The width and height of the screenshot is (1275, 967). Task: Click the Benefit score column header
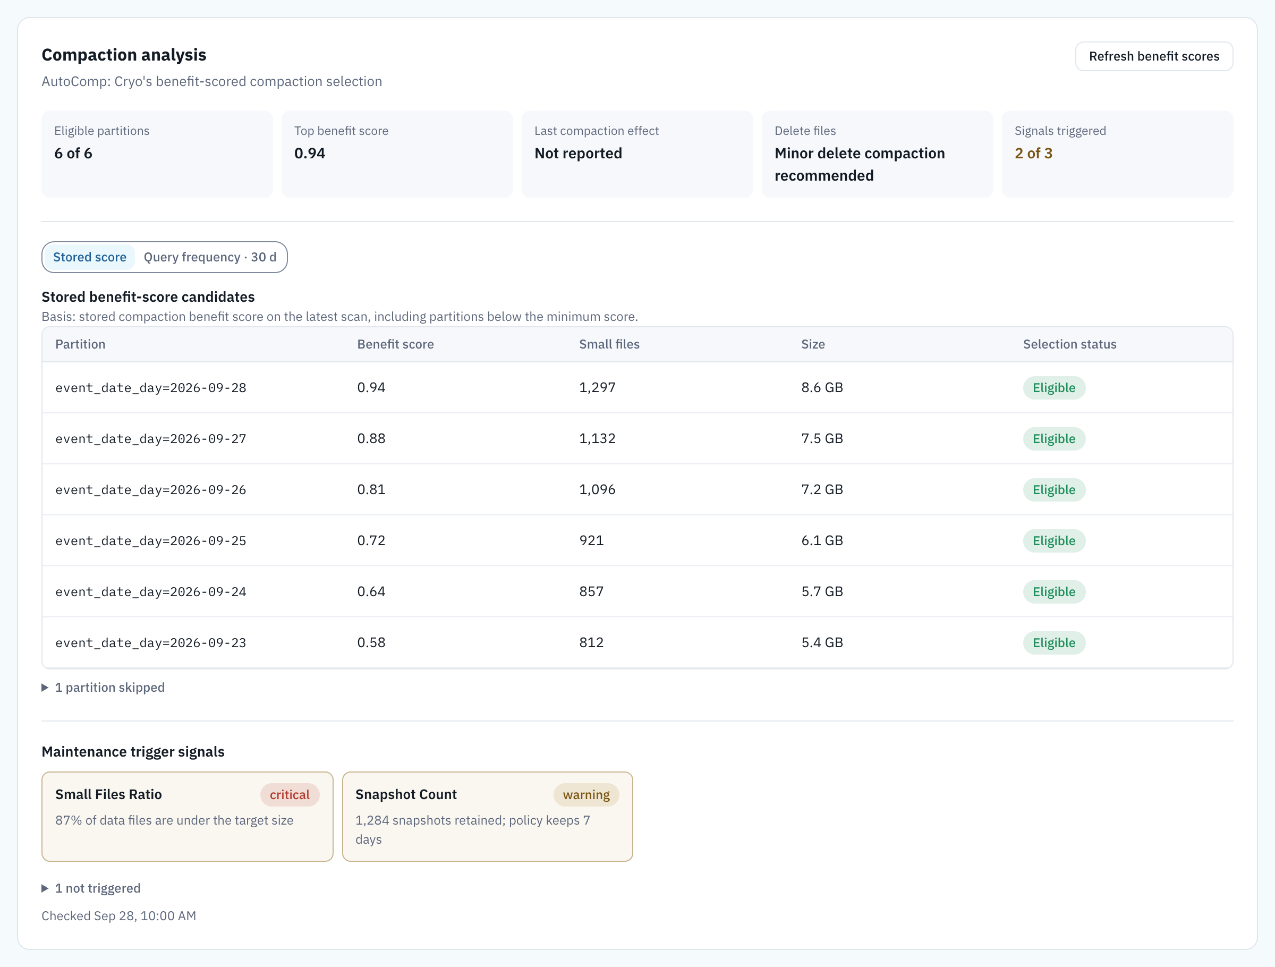pos(395,344)
